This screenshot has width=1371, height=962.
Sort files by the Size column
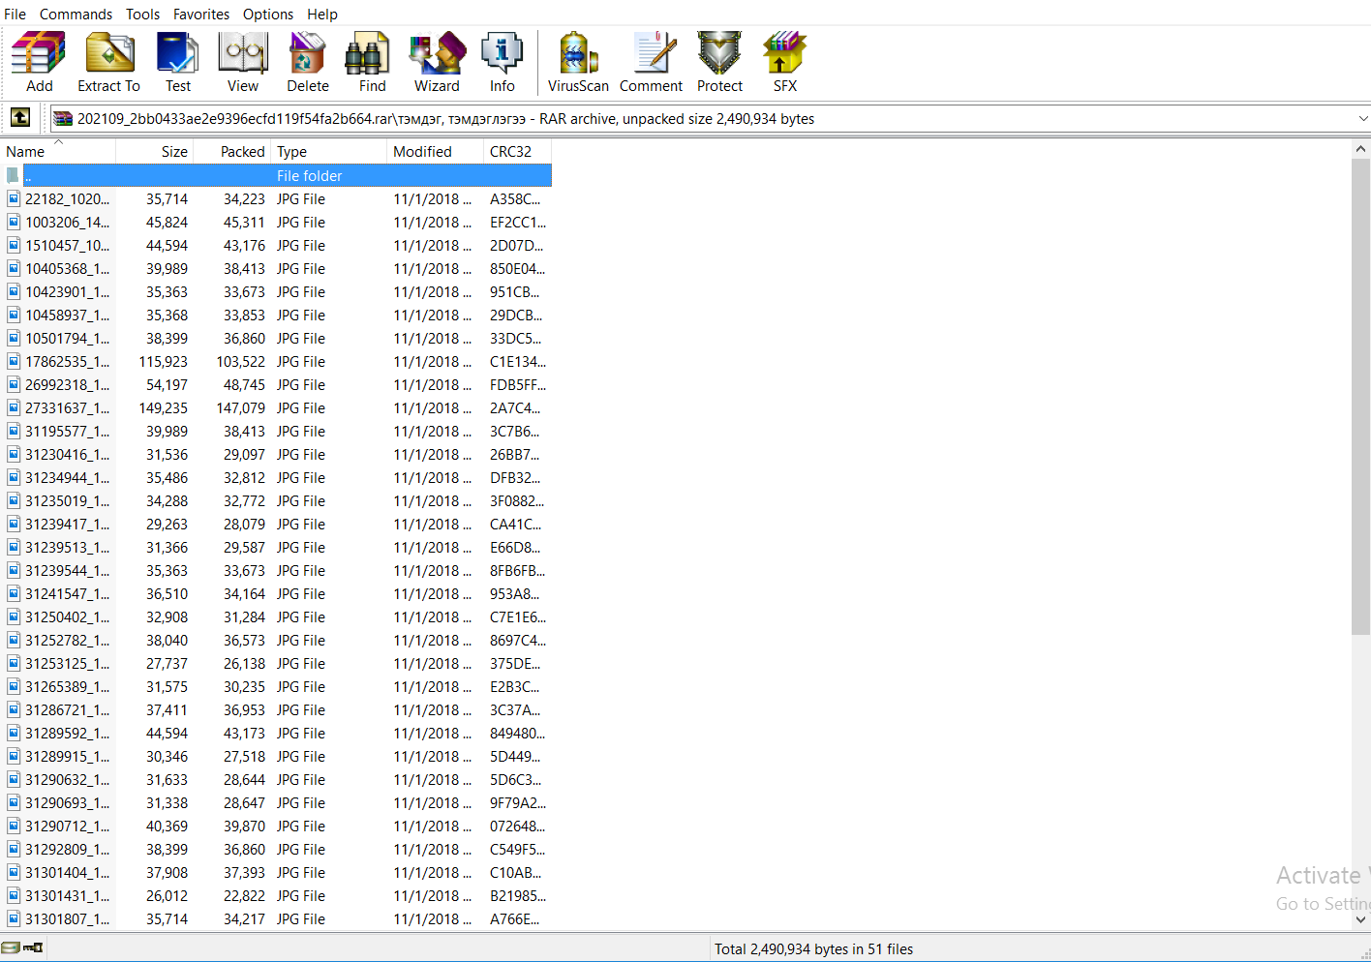tap(174, 151)
